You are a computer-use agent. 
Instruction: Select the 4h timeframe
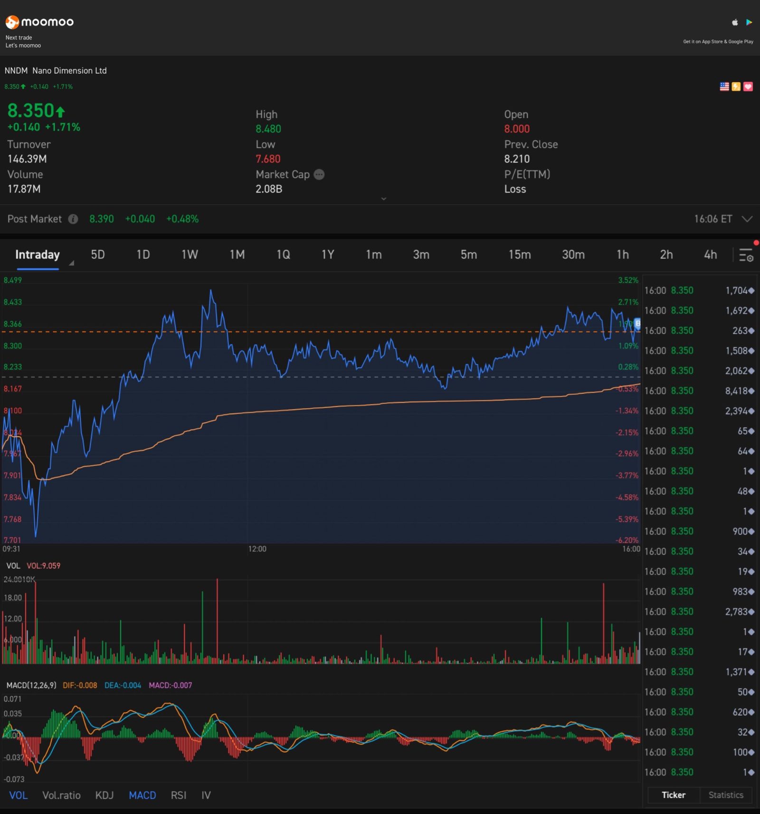(711, 255)
